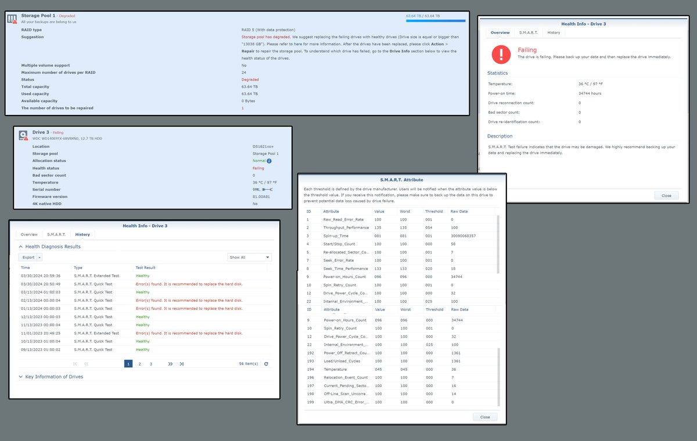Click the Ultra_DMA_CRC_Error... attribute row
Image resolution: width=697 pixels, height=441 pixels.
click(x=400, y=402)
